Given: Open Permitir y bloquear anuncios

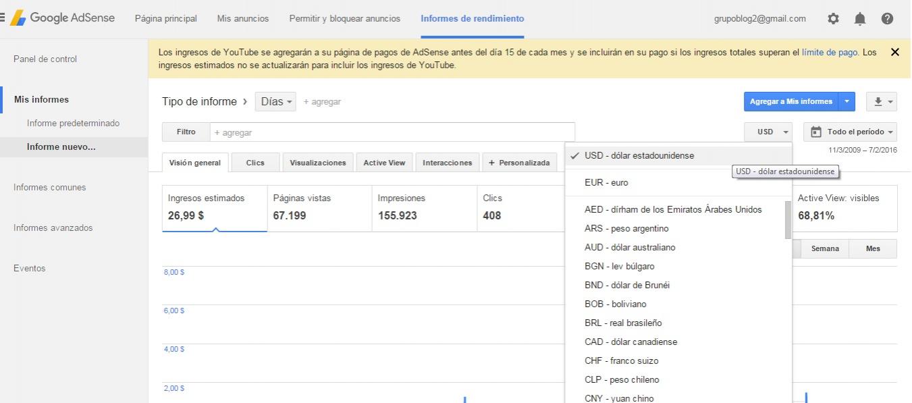Looking at the screenshot, I should 344,19.
